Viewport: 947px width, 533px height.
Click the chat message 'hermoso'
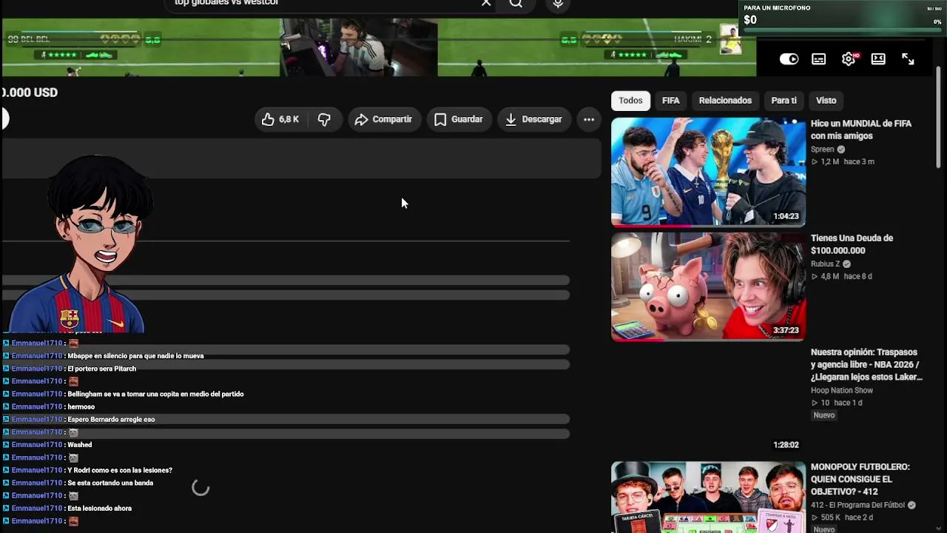pos(81,406)
